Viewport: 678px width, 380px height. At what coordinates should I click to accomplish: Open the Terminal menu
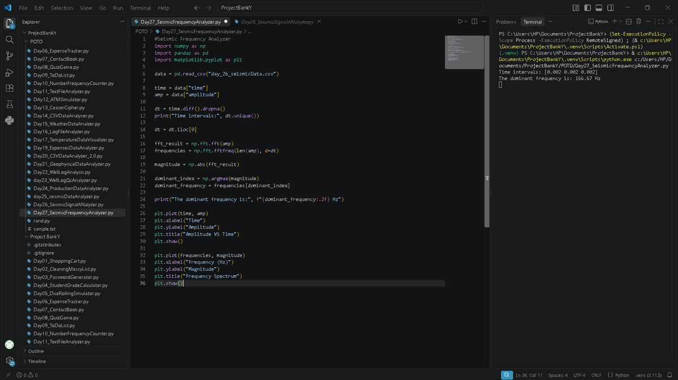140,8
